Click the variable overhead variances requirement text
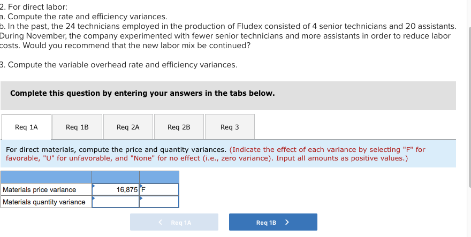This screenshot has height=237, width=471. pyautogui.click(x=121, y=65)
